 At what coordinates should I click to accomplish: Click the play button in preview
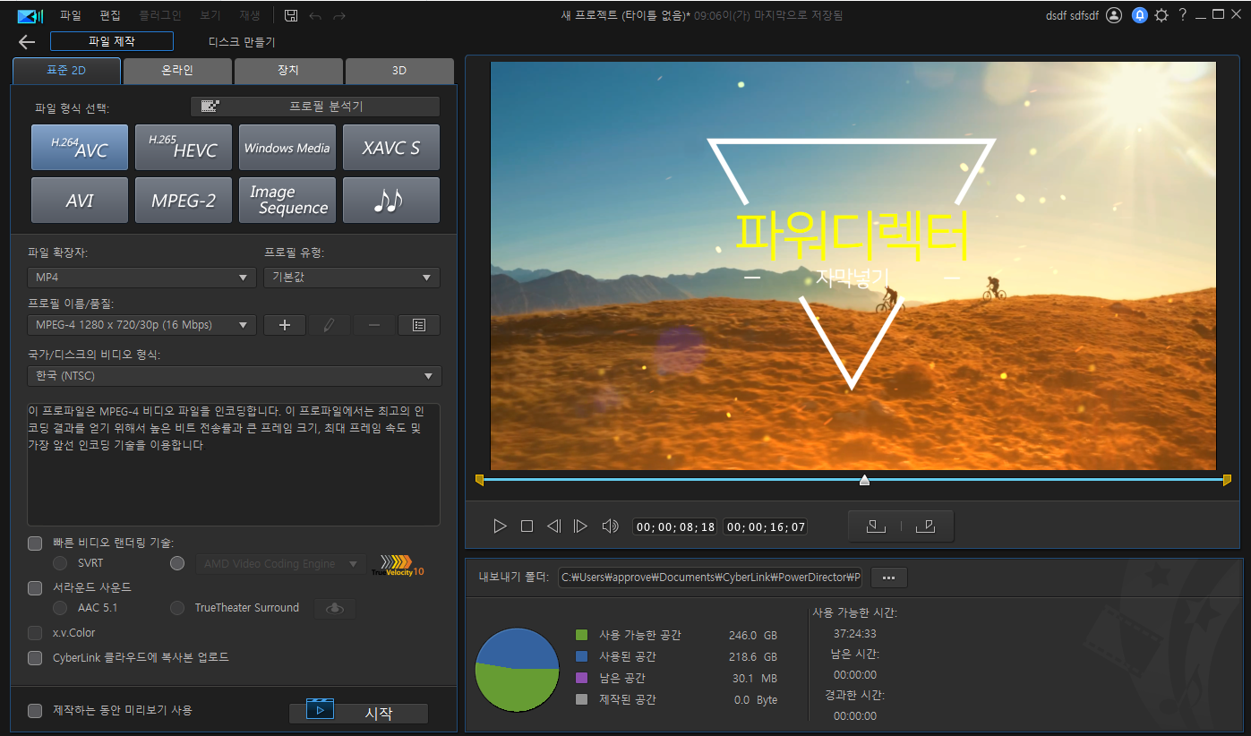coord(500,526)
